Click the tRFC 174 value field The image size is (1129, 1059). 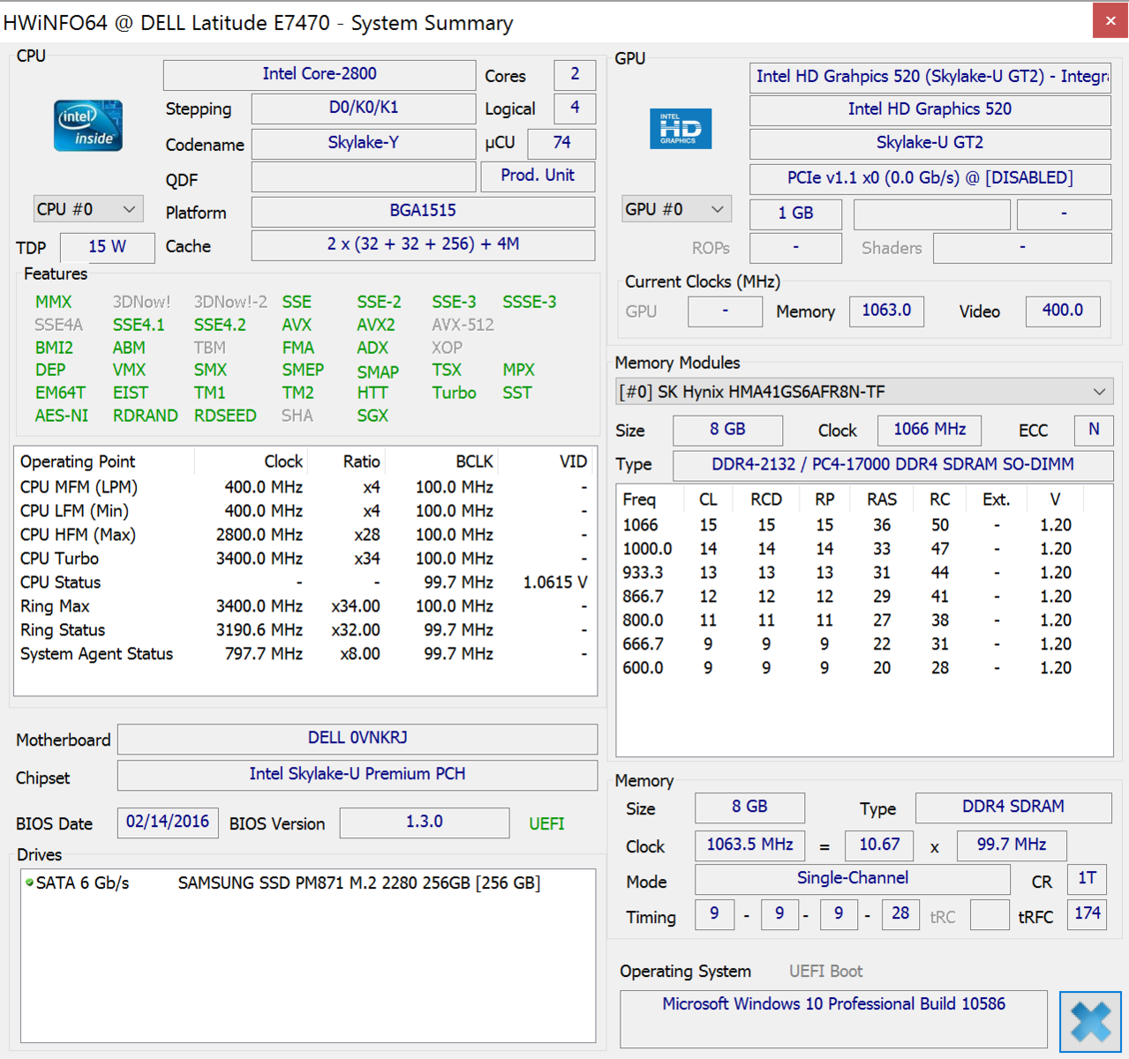point(1088,914)
